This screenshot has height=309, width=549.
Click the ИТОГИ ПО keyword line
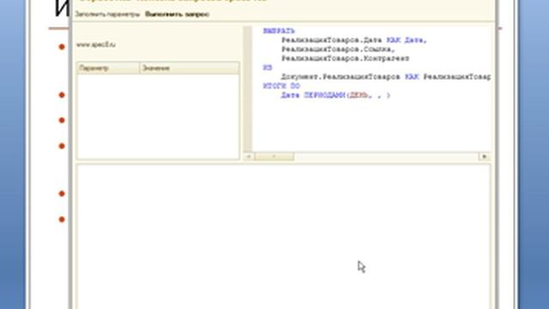[x=281, y=86]
